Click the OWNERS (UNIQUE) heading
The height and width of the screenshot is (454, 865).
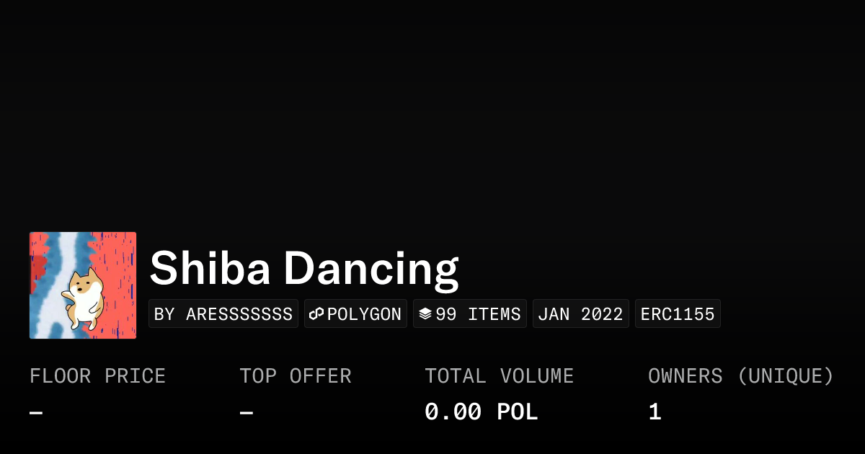pyautogui.click(x=740, y=376)
